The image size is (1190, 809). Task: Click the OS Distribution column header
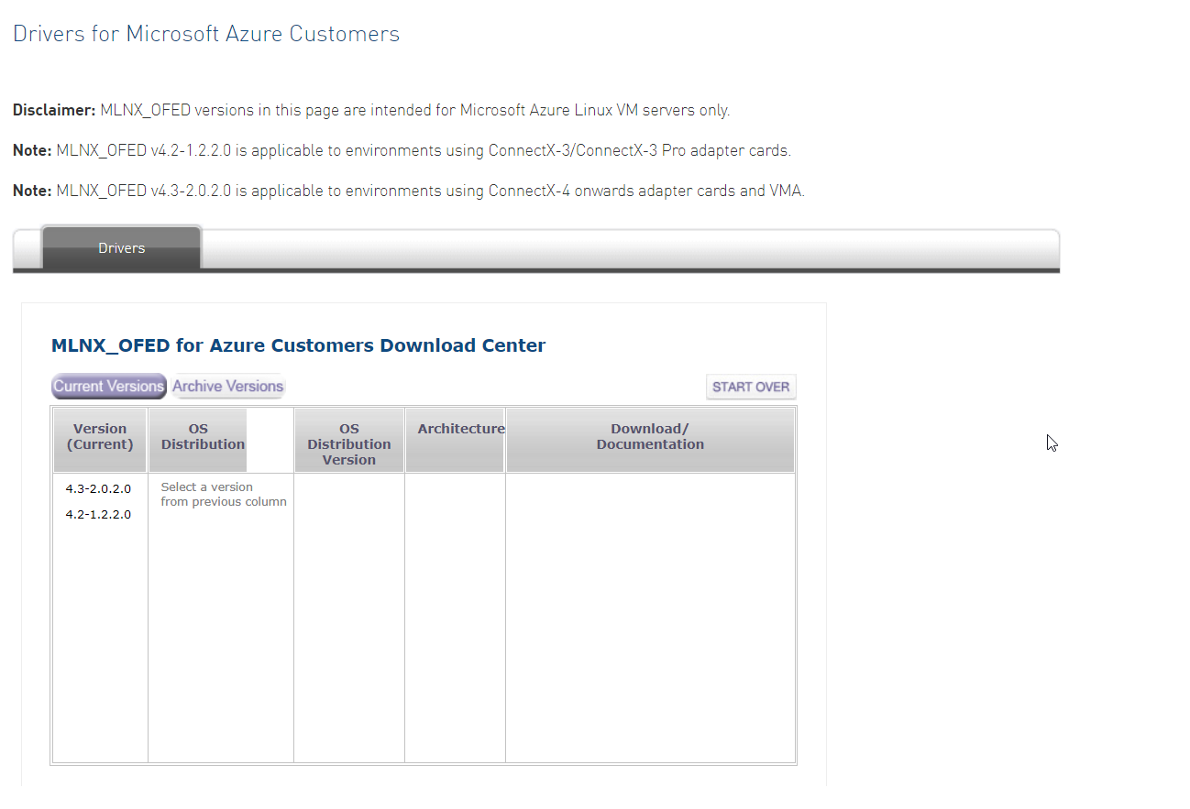pyautogui.click(x=198, y=440)
